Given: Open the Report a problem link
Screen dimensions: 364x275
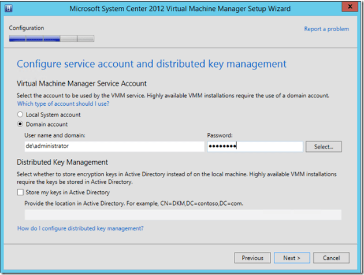Looking at the screenshot, I should pyautogui.click(x=326, y=29).
